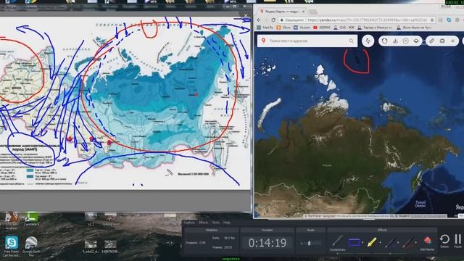Screen dimensions: 464x261
Task: Open dropdown next to red pen effect
Action: [x=416, y=242]
